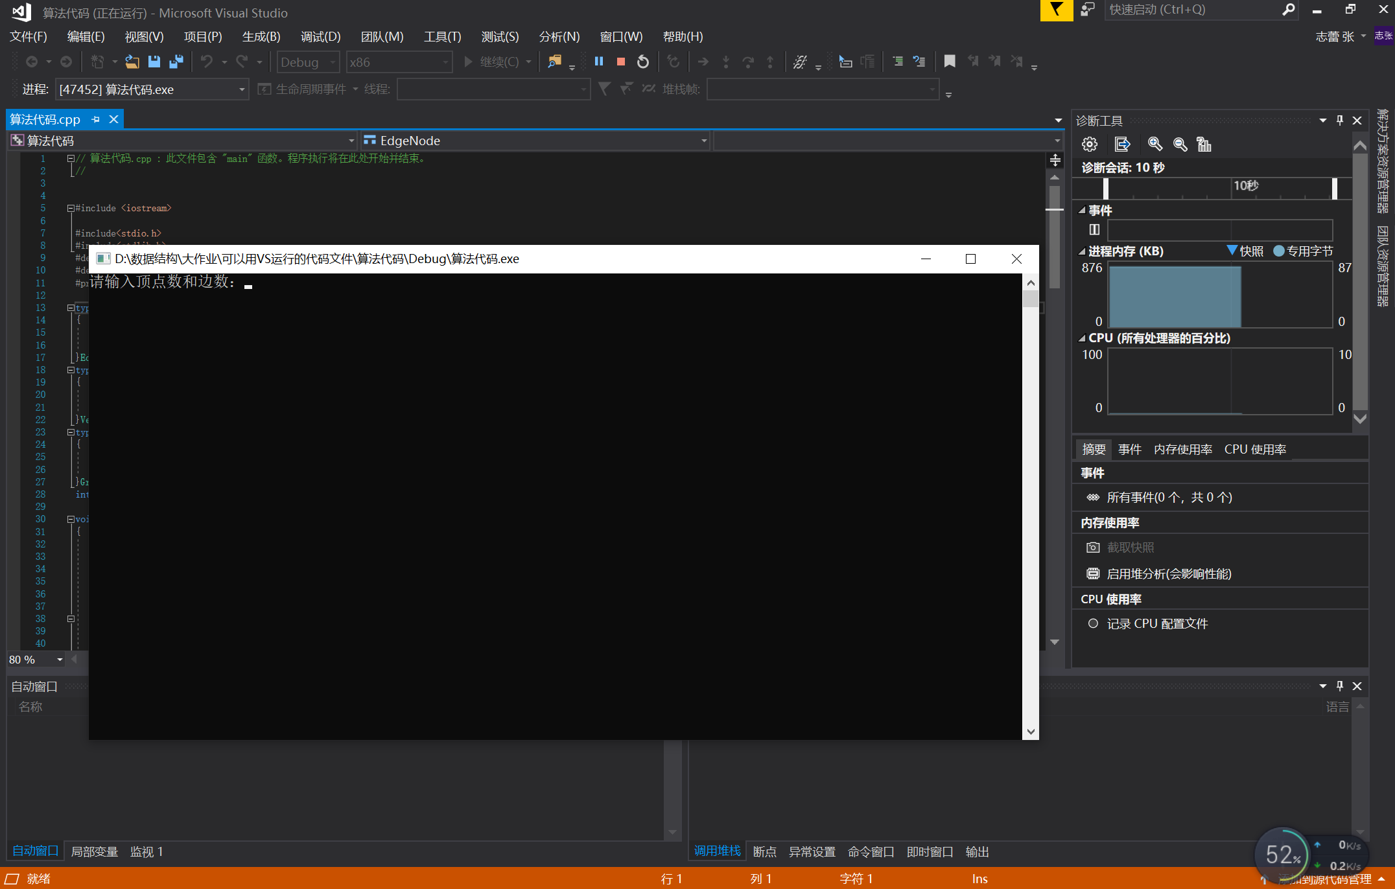Open the process dropdown for 算法代码.exe
This screenshot has height=889, width=1395.
[242, 89]
